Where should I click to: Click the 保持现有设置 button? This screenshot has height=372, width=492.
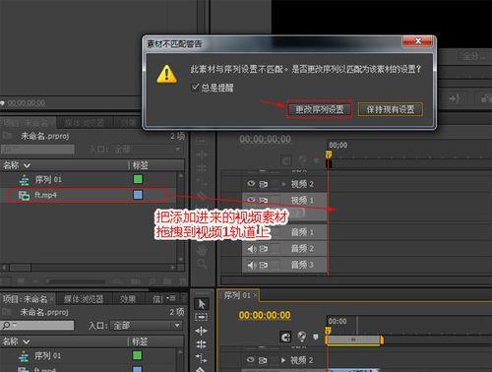point(391,109)
